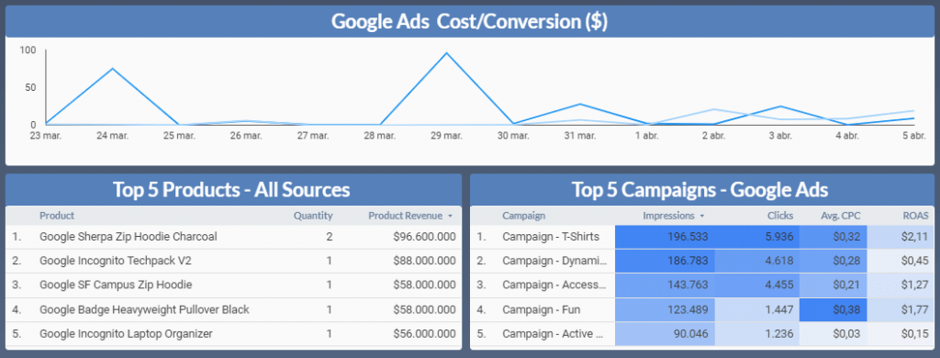The width and height of the screenshot is (940, 358).
Task: Click the 4.455 clicks cell
Action: (757, 285)
